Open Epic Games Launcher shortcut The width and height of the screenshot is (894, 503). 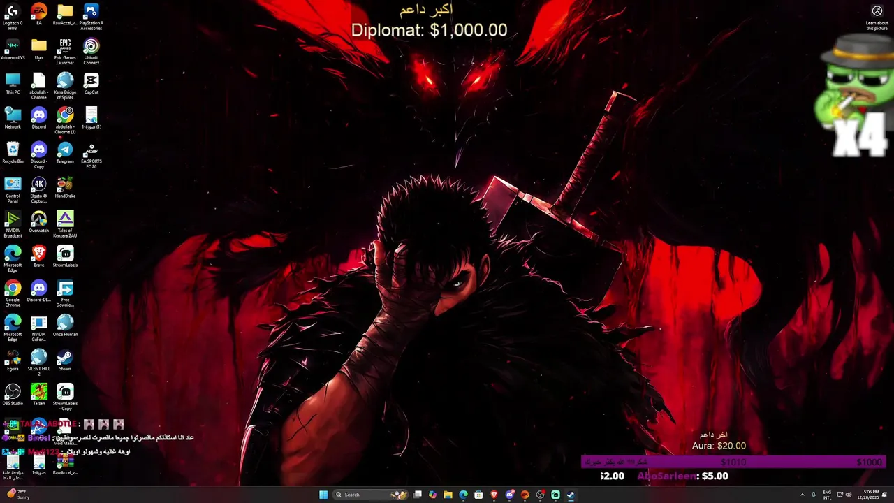click(65, 52)
